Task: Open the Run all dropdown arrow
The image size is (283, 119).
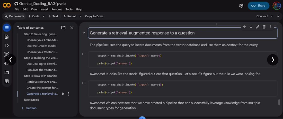Action: pos(80,16)
